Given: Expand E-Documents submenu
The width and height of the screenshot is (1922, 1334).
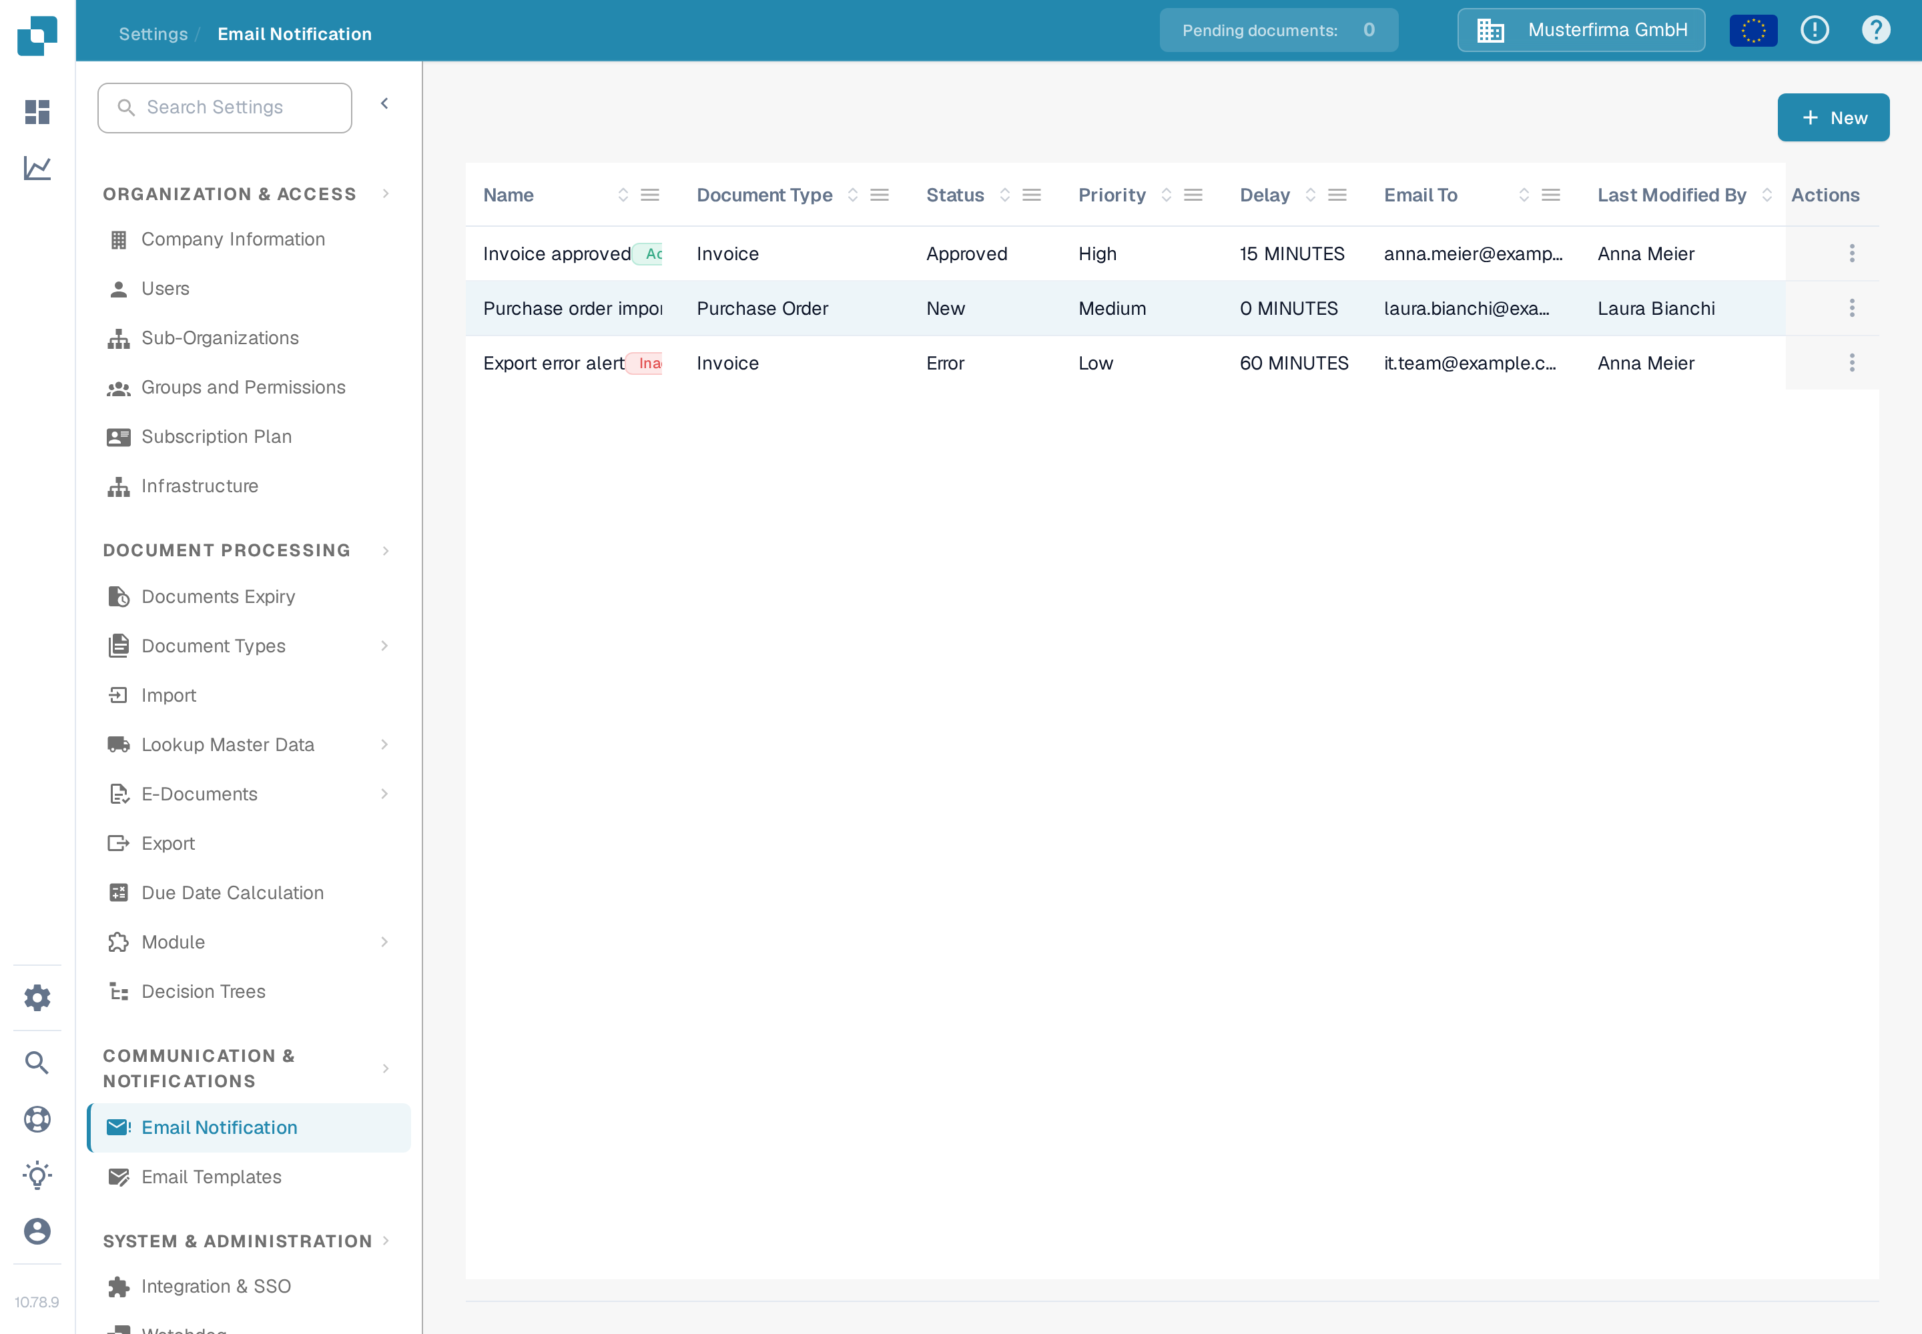Looking at the screenshot, I should pos(385,794).
